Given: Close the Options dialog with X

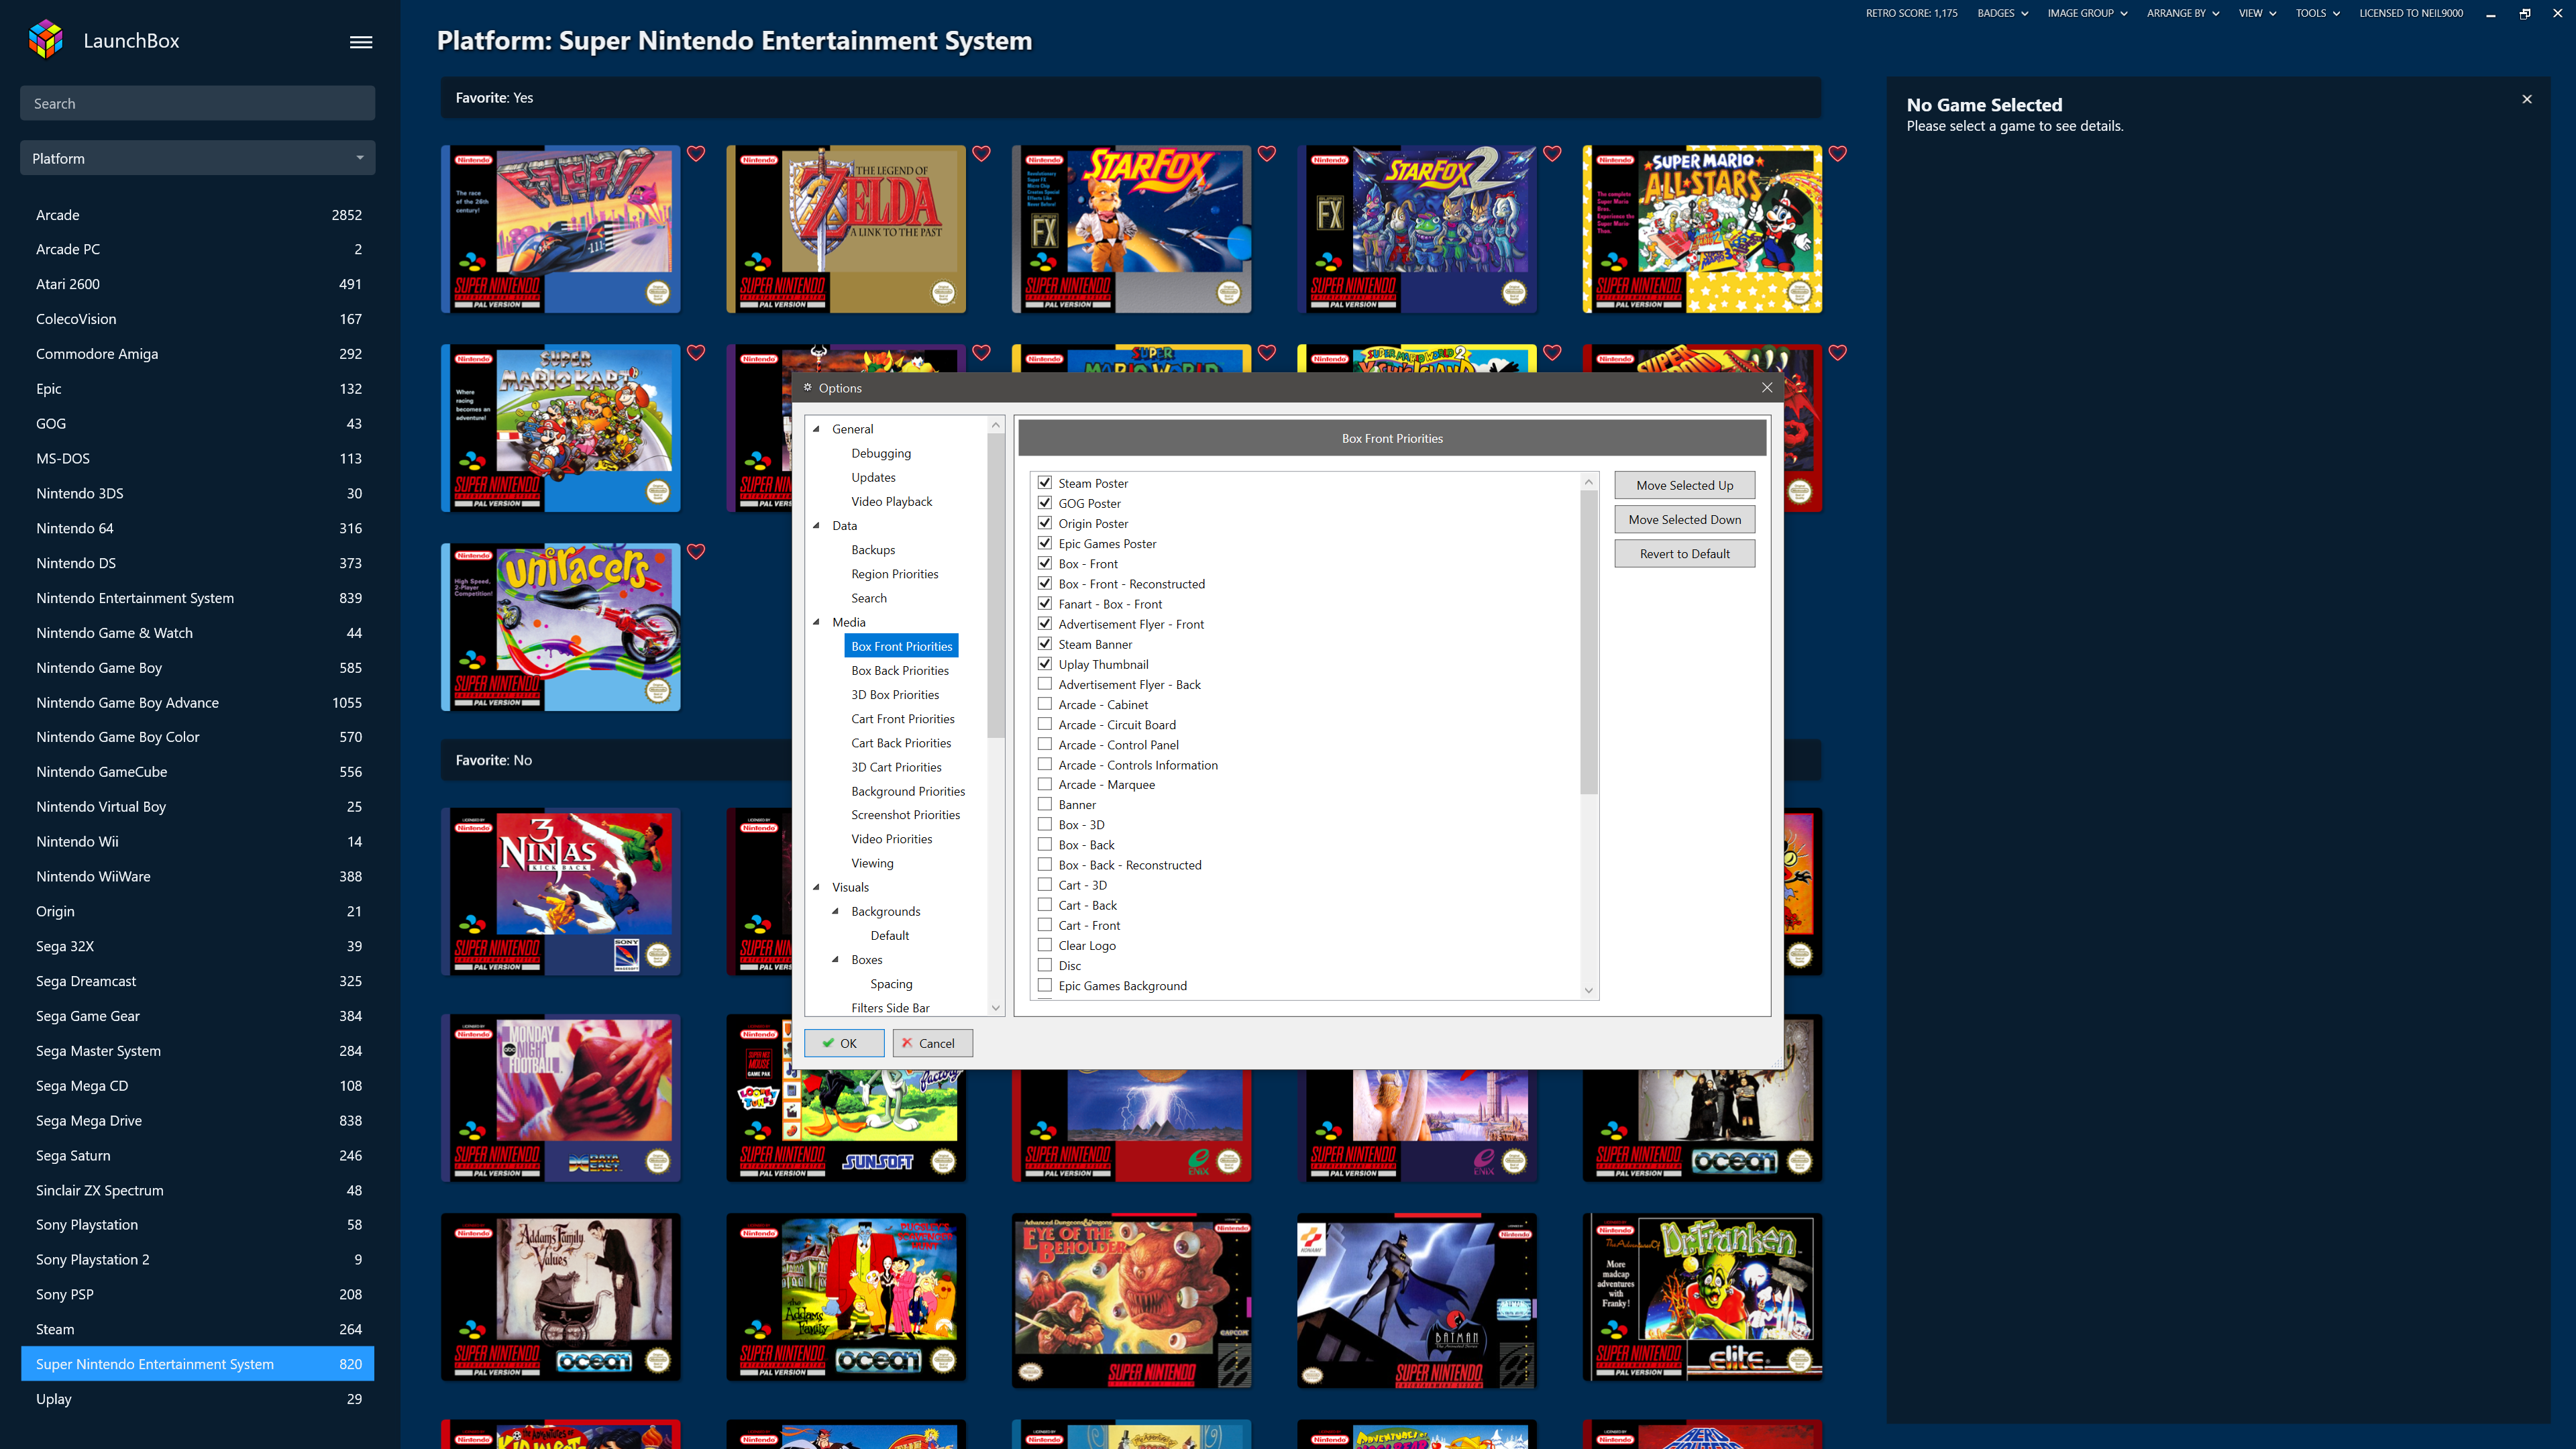Looking at the screenshot, I should [x=1767, y=388].
